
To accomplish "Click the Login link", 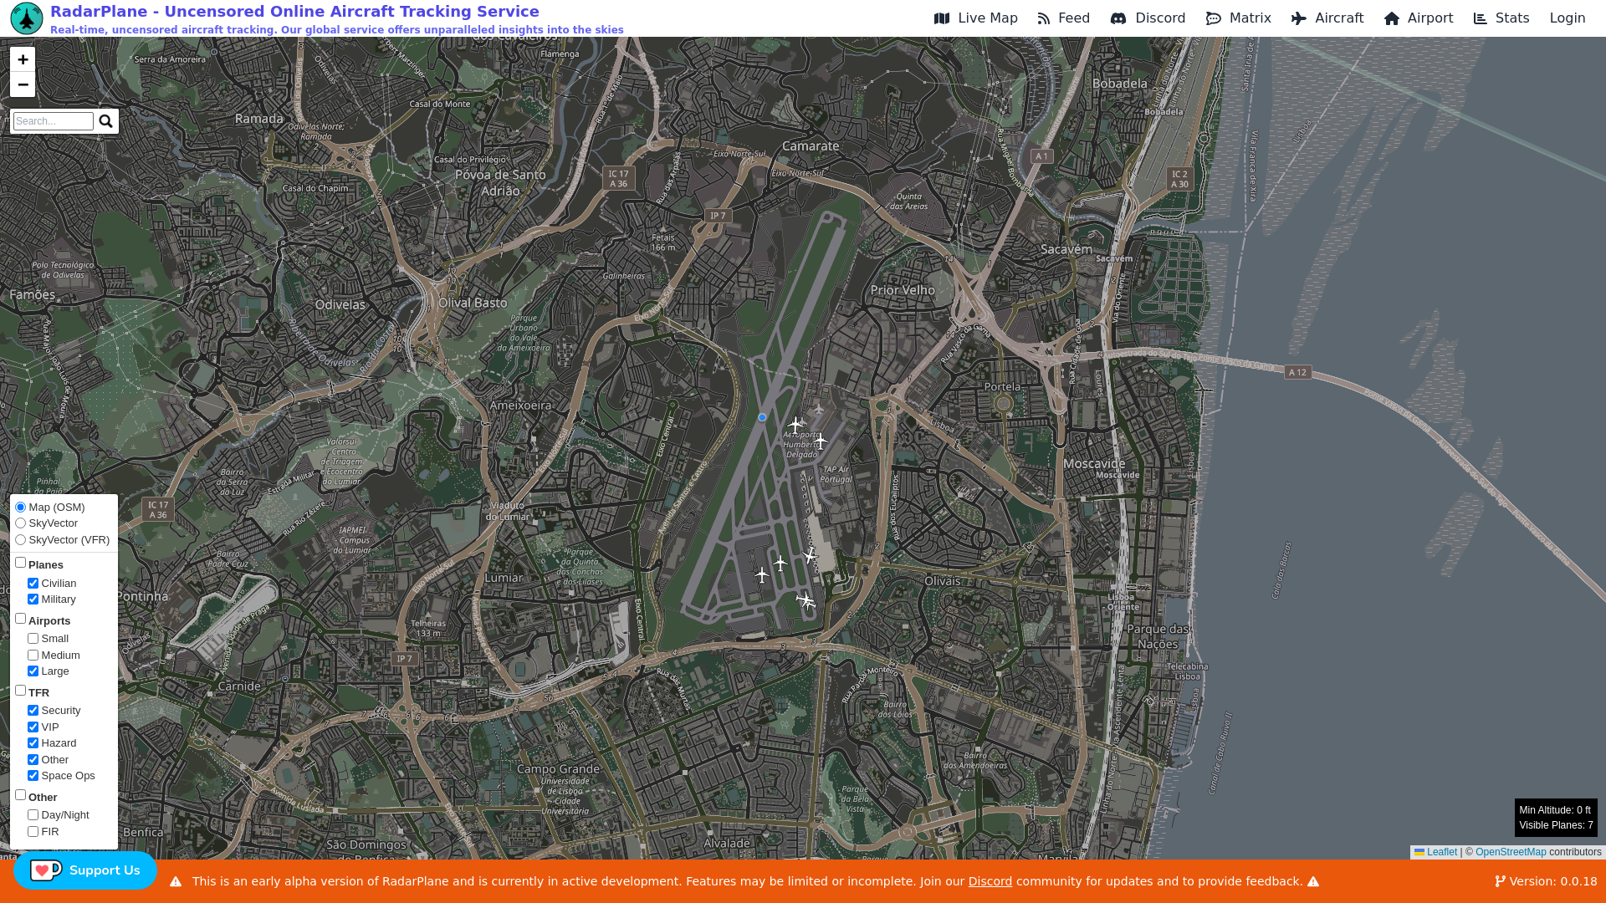I will tap(1567, 18).
